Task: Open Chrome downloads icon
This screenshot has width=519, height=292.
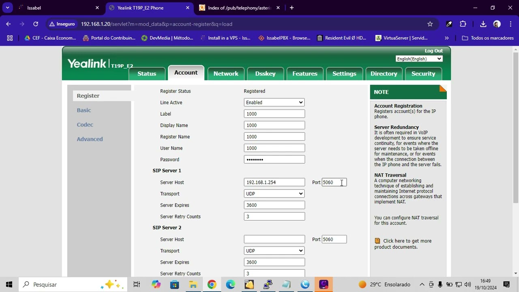Action: (x=483, y=24)
